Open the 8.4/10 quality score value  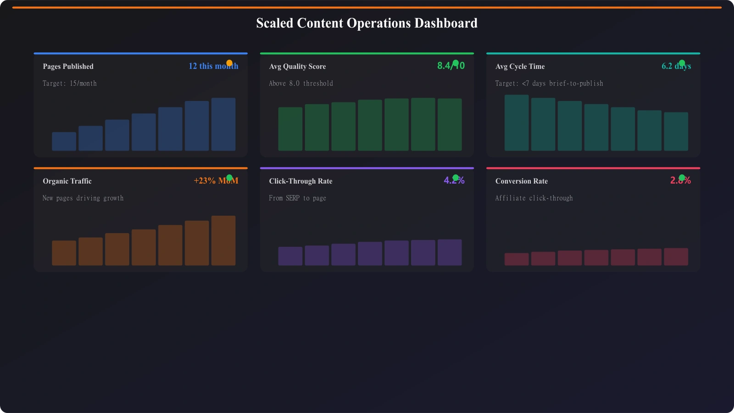[451, 66]
